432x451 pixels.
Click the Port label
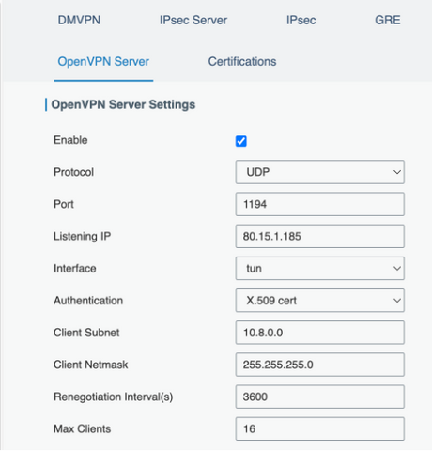click(64, 204)
